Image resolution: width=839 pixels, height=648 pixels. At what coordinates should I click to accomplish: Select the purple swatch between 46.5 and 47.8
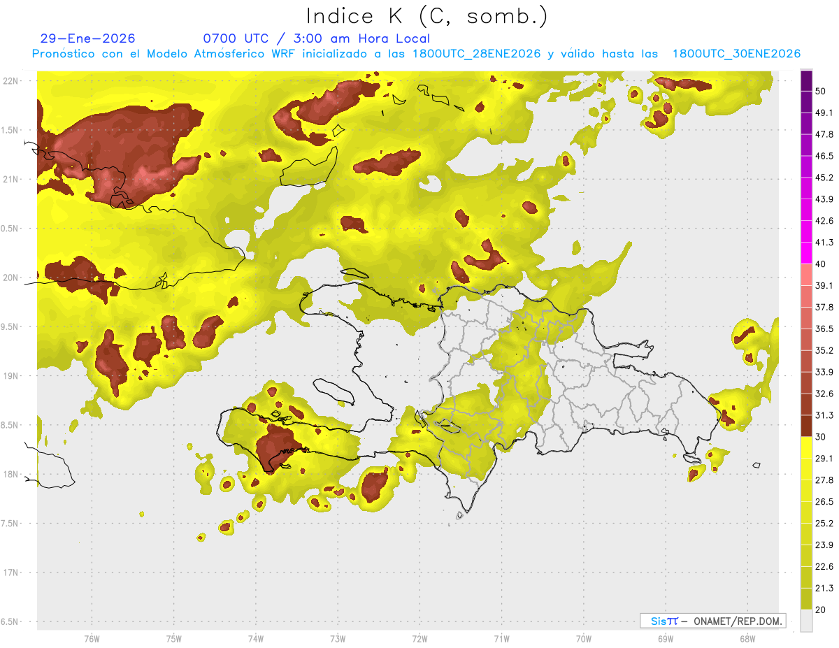click(806, 145)
